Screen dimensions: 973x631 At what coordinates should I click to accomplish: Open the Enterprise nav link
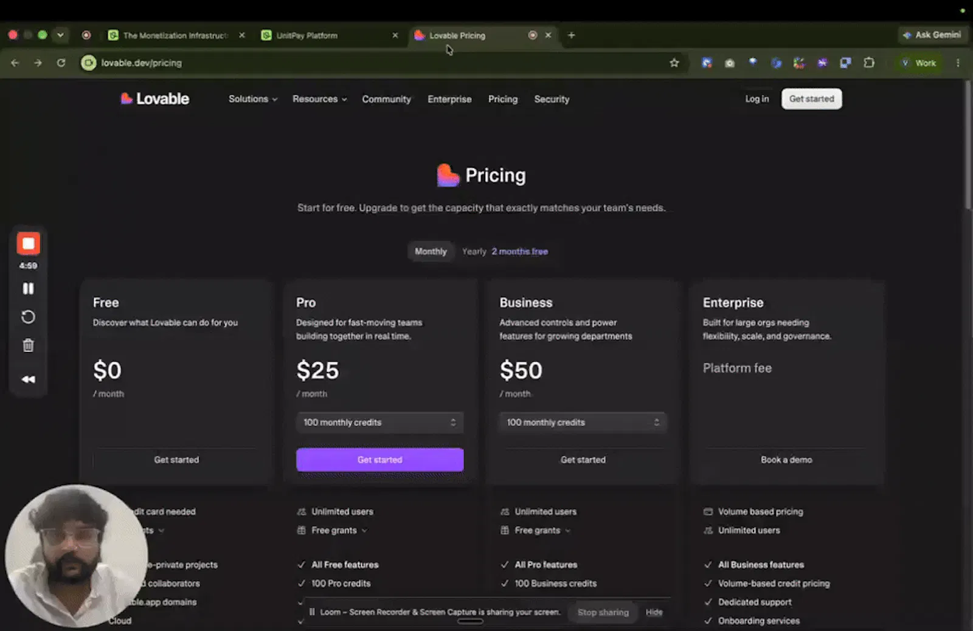pyautogui.click(x=449, y=99)
